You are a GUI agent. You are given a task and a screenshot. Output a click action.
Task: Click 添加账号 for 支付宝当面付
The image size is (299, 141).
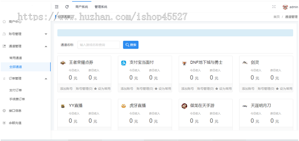tap(127, 89)
